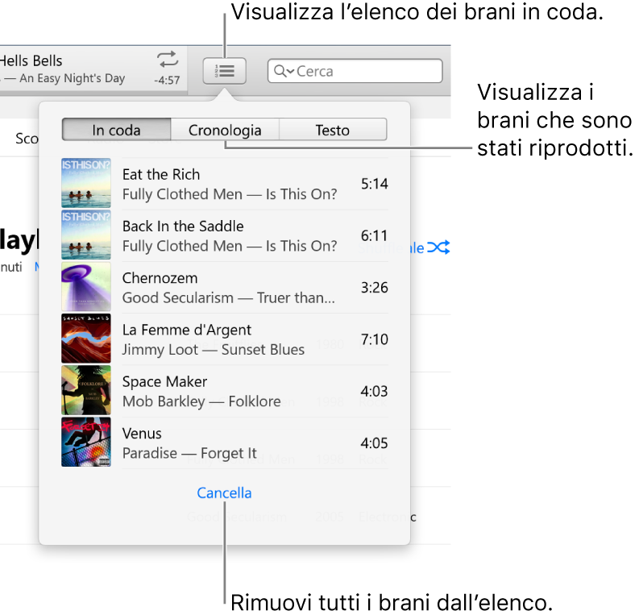Click the Hells Bells now playing title
639x615 pixels.
(x=31, y=60)
